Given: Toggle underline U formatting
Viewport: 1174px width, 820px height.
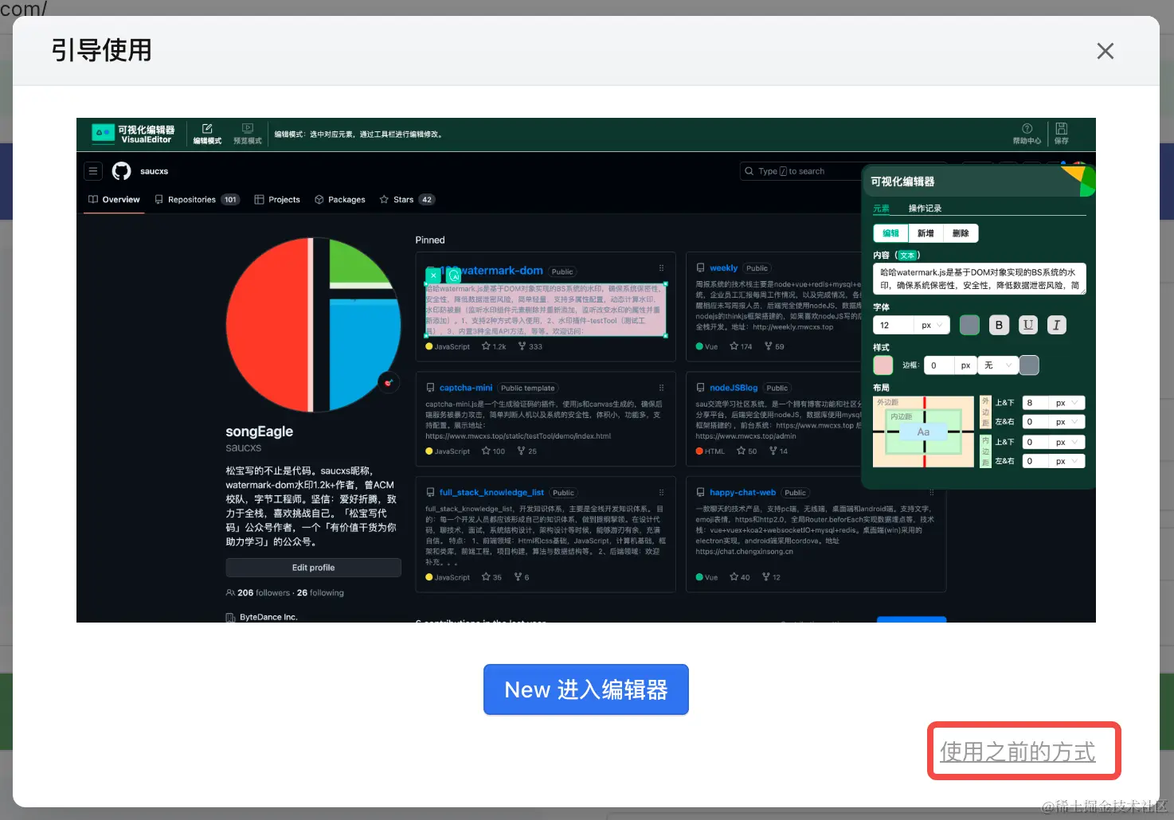Looking at the screenshot, I should click(1028, 325).
